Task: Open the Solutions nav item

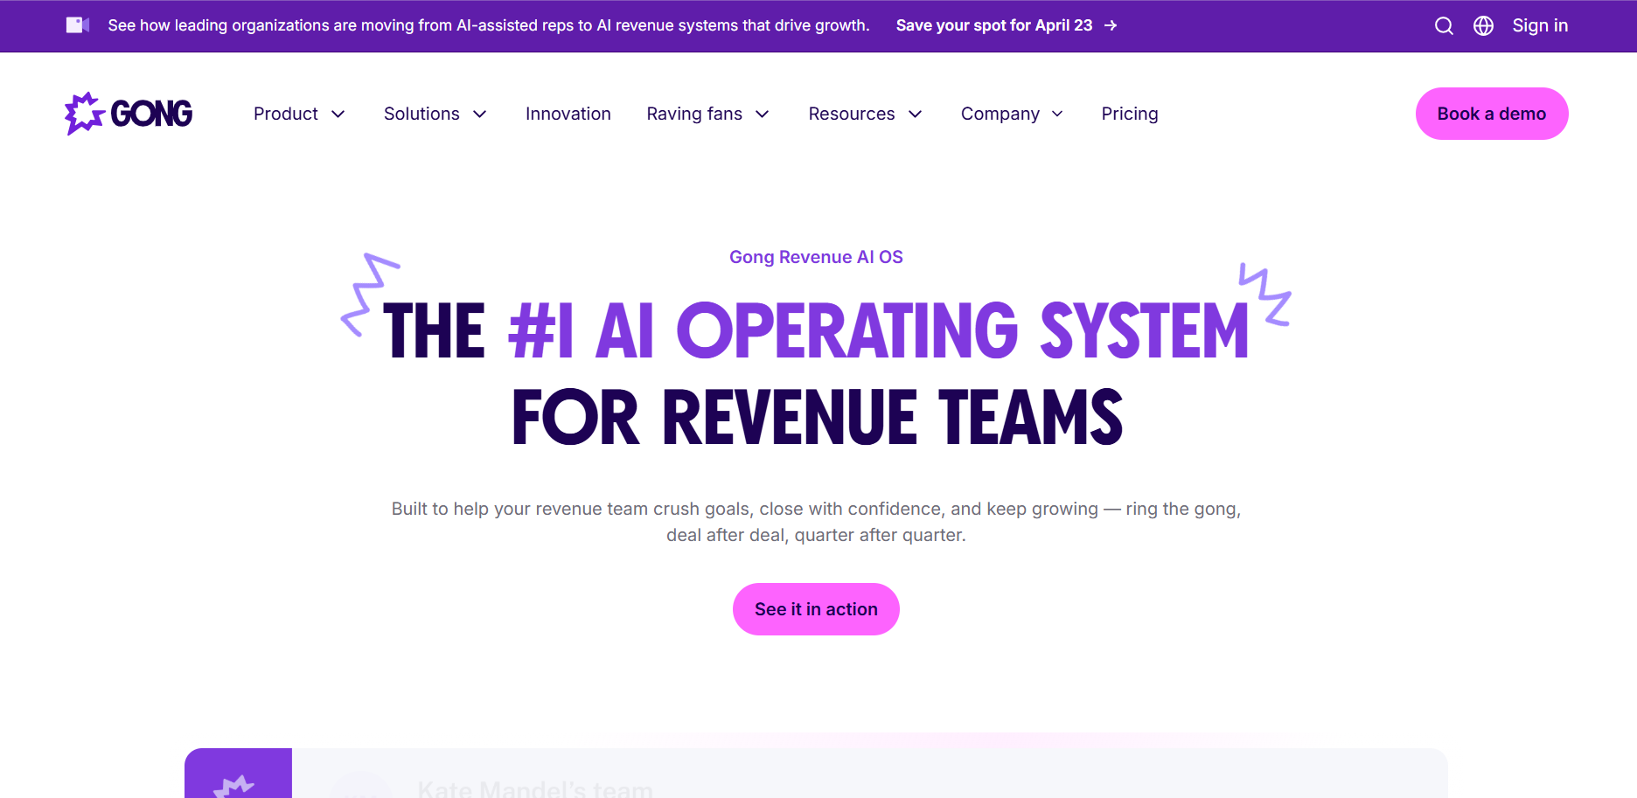Action: [421, 114]
